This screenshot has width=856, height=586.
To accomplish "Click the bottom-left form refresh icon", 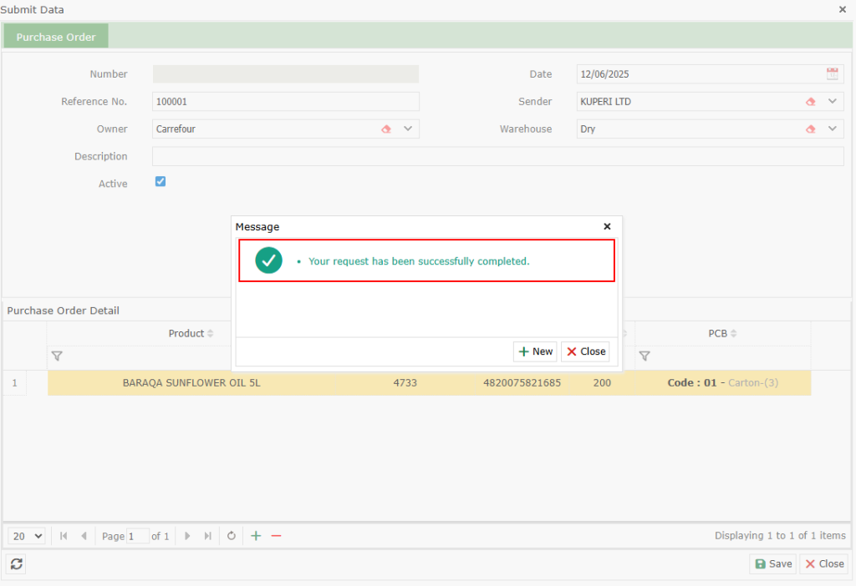I will pyautogui.click(x=17, y=564).
